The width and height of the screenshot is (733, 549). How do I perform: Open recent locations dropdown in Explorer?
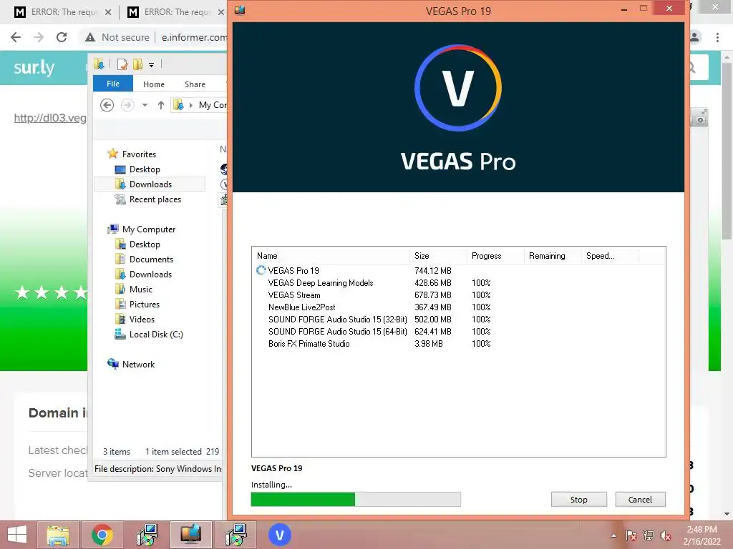coord(145,105)
